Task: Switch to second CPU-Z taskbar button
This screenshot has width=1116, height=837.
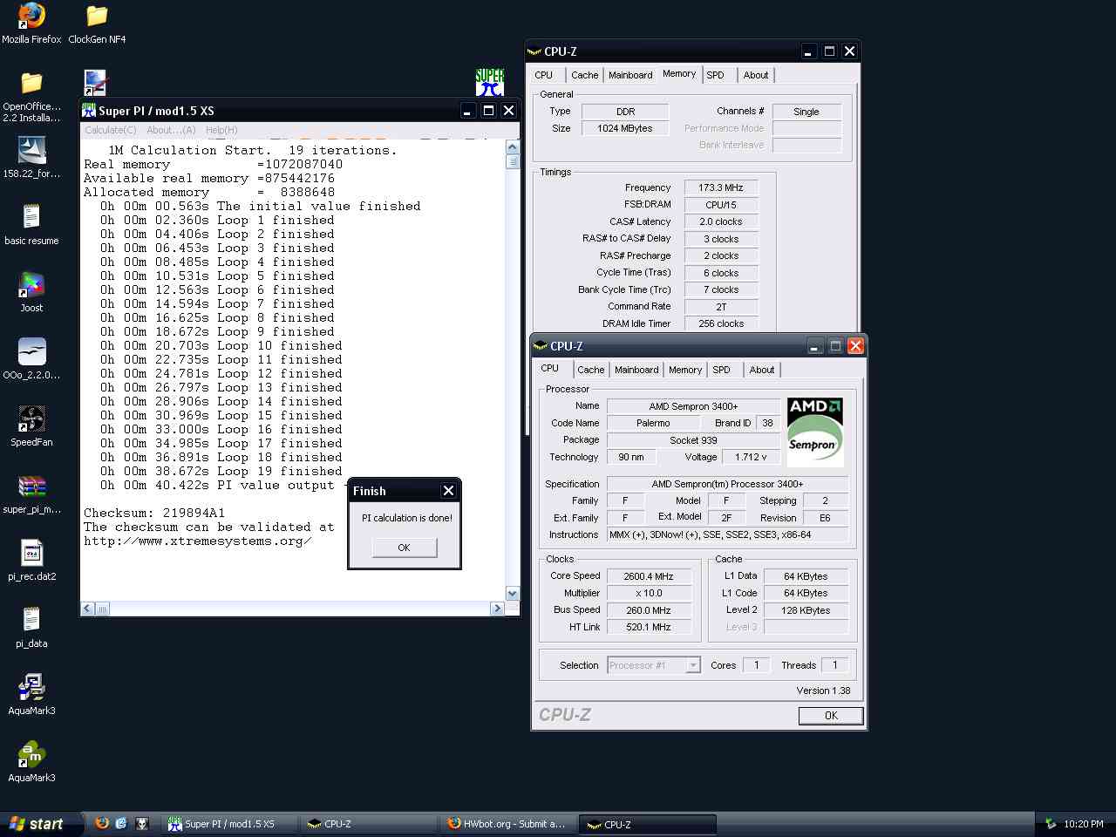Action: (647, 824)
